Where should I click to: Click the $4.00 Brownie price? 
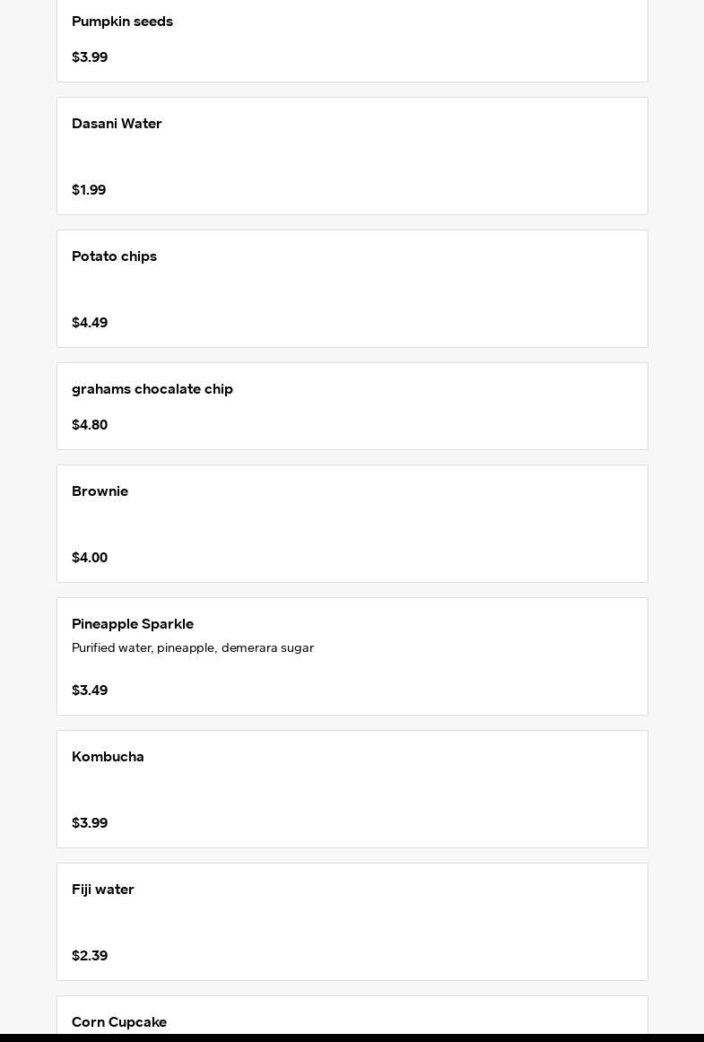click(x=90, y=558)
